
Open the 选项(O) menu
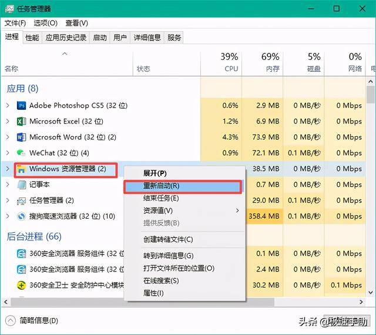46,23
